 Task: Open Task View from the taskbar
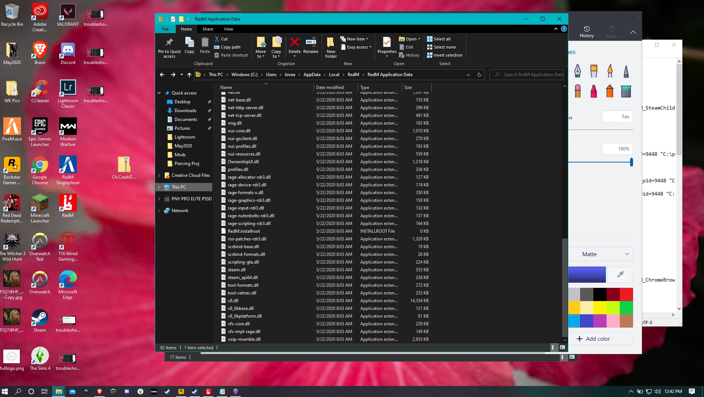coord(44,391)
